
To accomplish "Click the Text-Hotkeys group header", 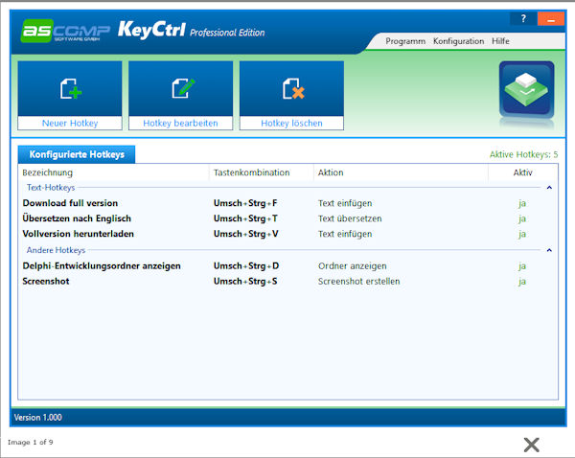I will [51, 188].
